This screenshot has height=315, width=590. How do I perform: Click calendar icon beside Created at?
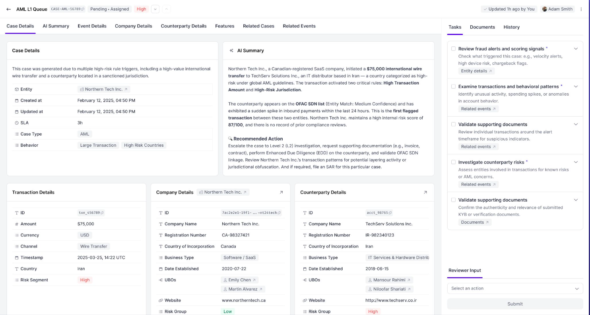pyautogui.click(x=17, y=101)
